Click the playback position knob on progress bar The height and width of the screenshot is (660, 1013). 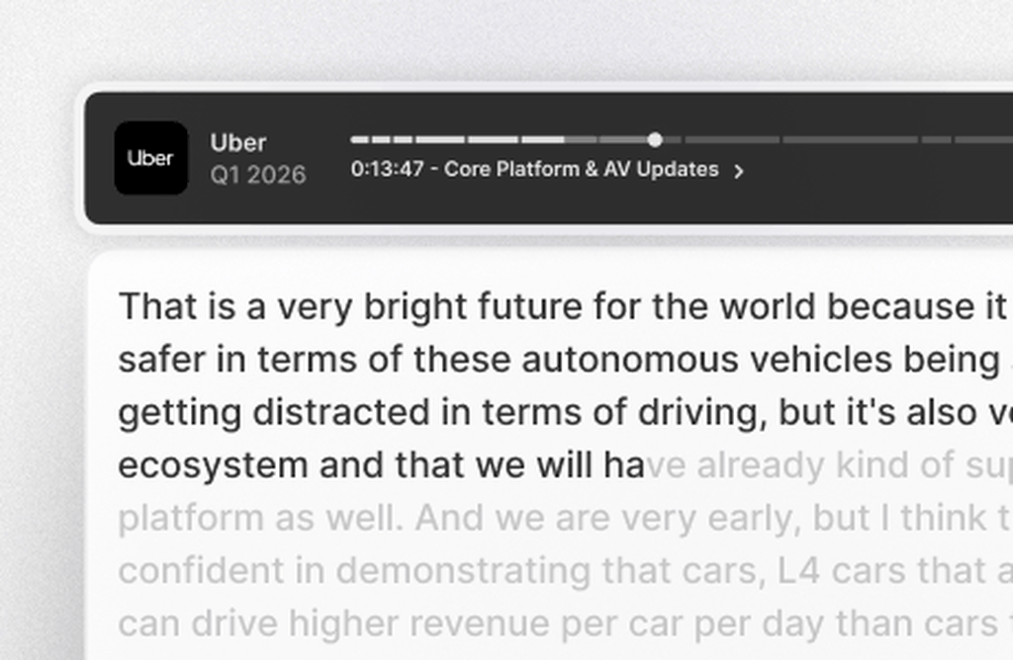pos(655,139)
